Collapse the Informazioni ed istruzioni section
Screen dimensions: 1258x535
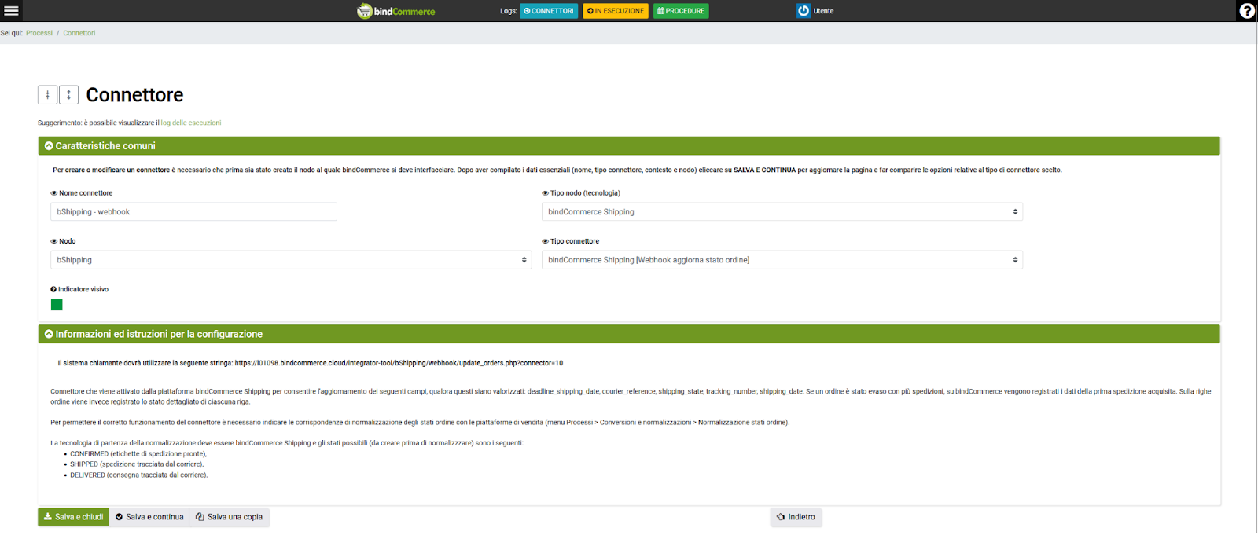coord(49,335)
